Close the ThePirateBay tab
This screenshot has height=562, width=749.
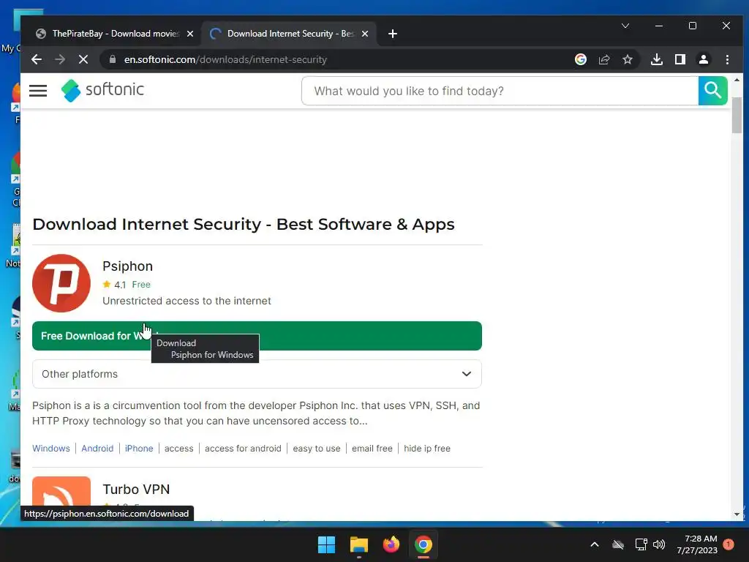(x=190, y=34)
